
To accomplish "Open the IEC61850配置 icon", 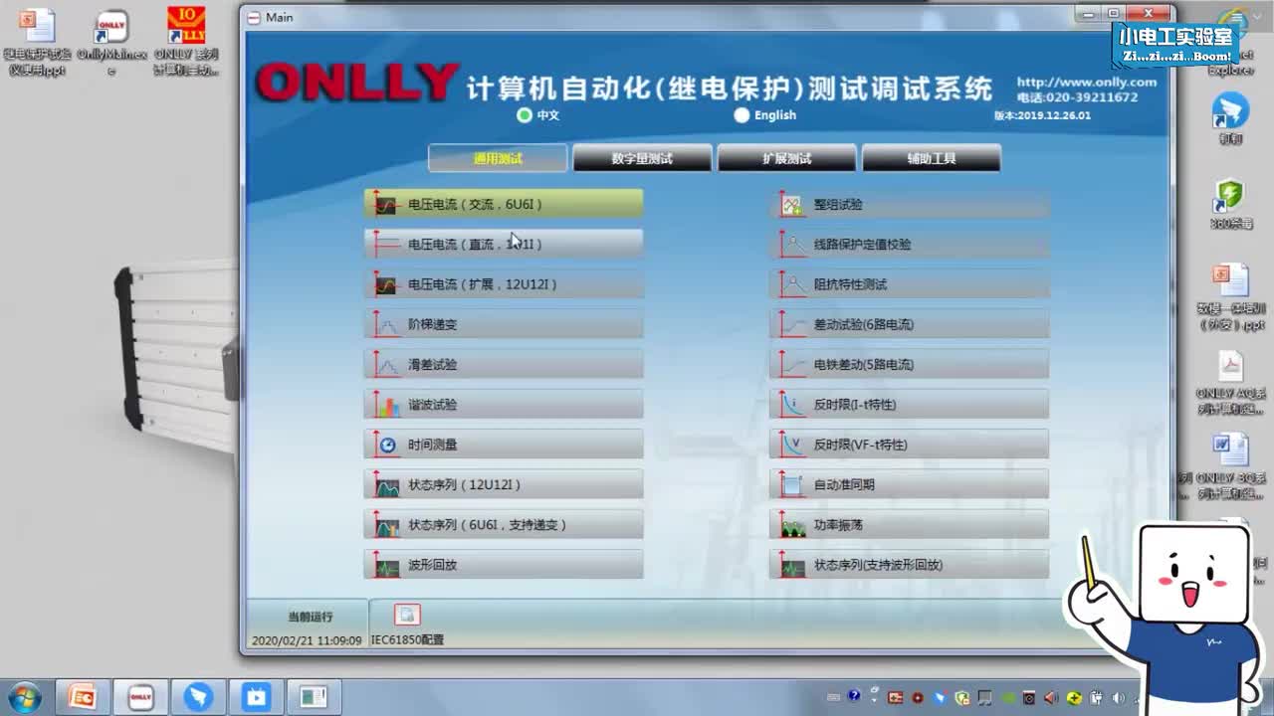I will pyautogui.click(x=407, y=616).
